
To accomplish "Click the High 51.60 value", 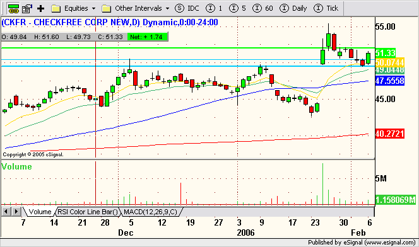I will (x=47, y=37).
